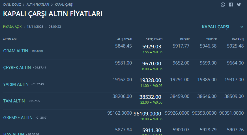Click the KAPANIŞ column header
This screenshot has width=247, height=135.
click(238, 39)
